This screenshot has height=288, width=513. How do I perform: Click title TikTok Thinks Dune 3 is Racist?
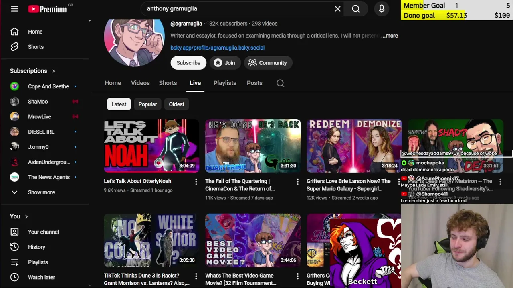click(147, 279)
